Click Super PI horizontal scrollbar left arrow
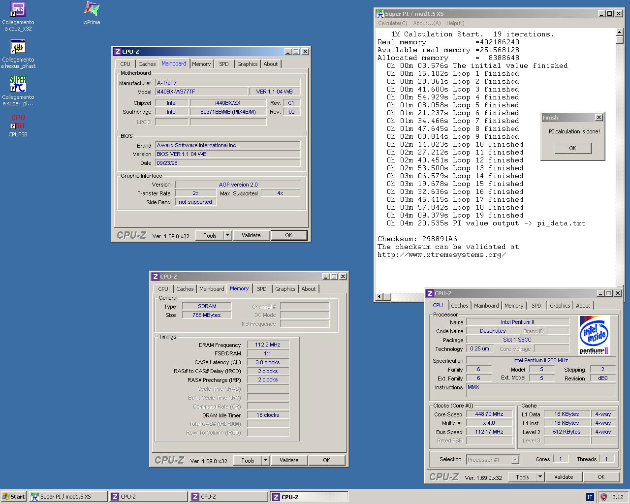630x504 pixels. [379, 296]
